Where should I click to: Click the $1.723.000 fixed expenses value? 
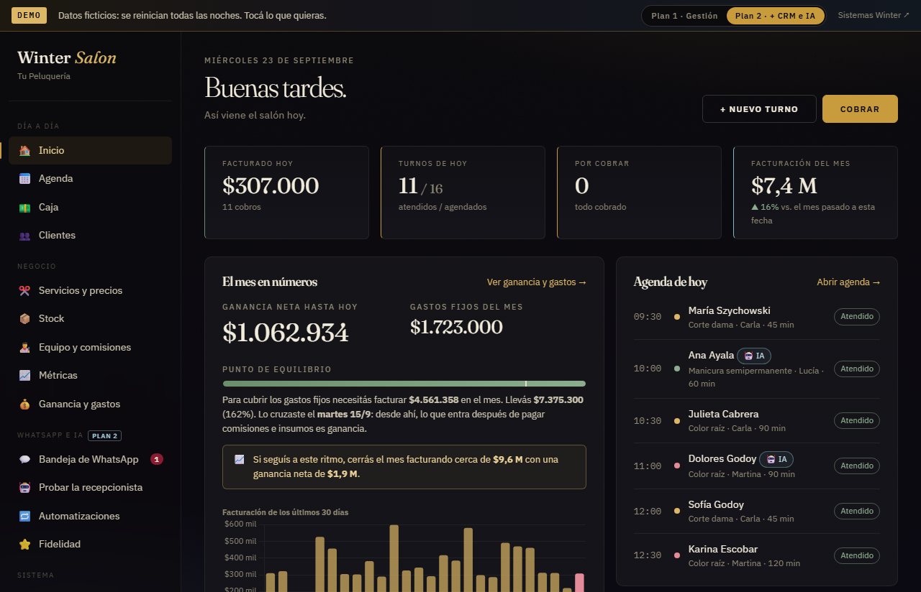coord(456,327)
